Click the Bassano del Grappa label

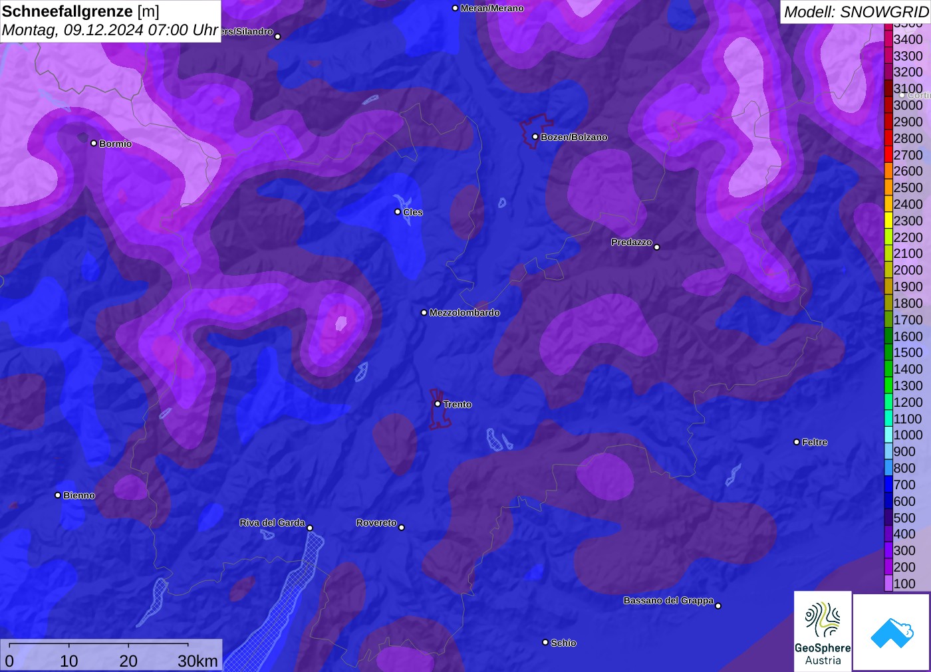668,600
